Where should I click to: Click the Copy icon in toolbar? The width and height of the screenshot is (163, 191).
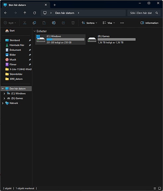34,23
